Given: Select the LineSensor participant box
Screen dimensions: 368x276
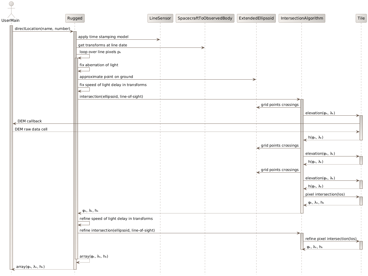Looking at the screenshot, I should pyautogui.click(x=160, y=18).
